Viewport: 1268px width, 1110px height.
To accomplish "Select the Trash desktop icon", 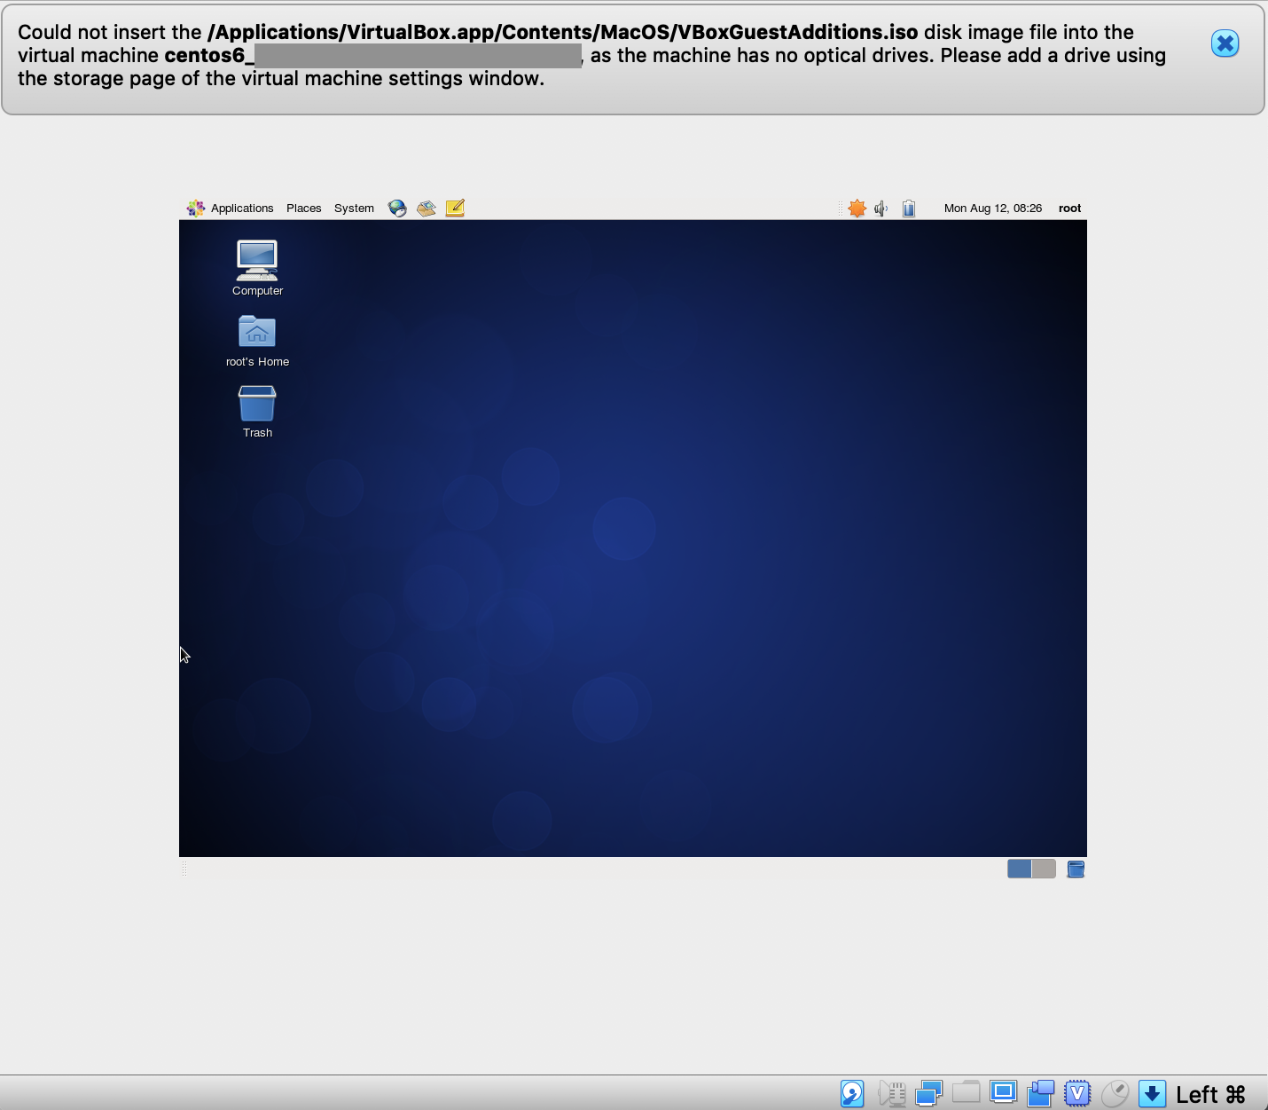I will pyautogui.click(x=257, y=412).
